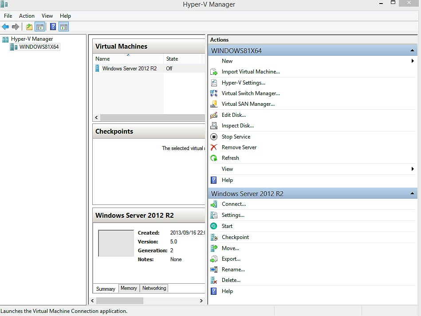Click the Connect... action link
421x316 pixels.
[x=234, y=204]
